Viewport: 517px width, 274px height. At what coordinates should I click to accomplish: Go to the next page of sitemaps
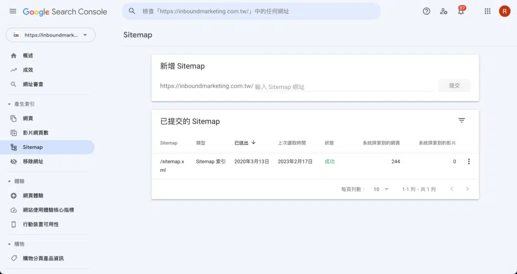click(467, 189)
